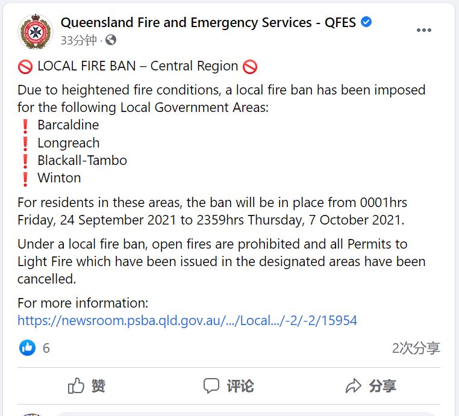The height and width of the screenshot is (416, 459).
Task: Open the QFES profile picture
Action: (x=35, y=32)
